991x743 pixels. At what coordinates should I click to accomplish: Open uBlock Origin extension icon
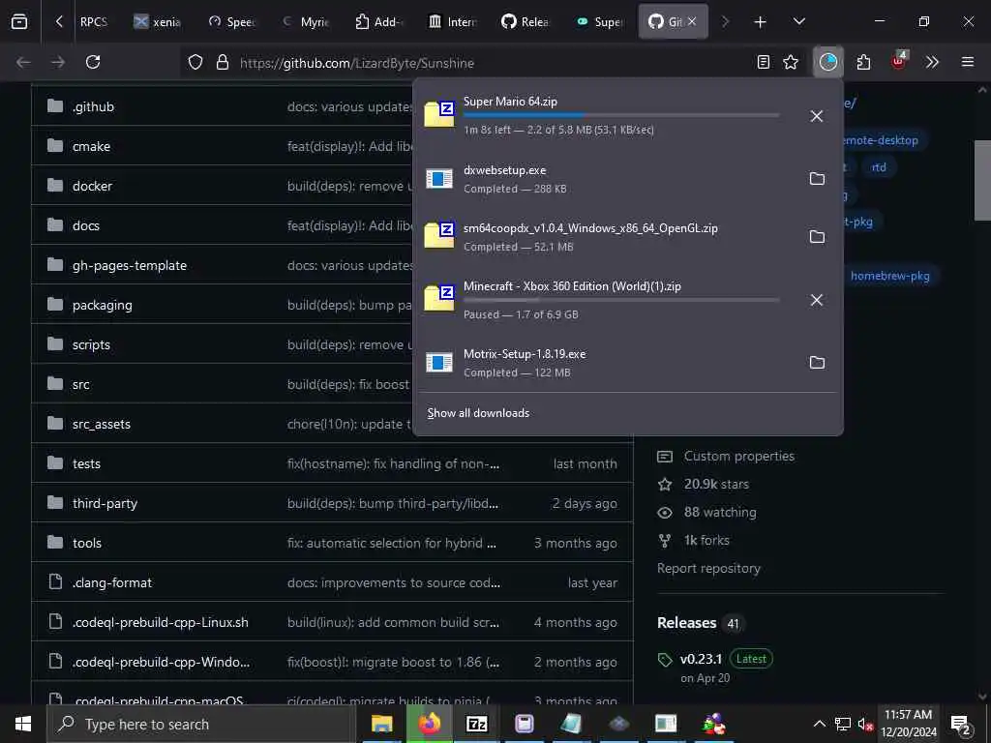pyautogui.click(x=898, y=61)
